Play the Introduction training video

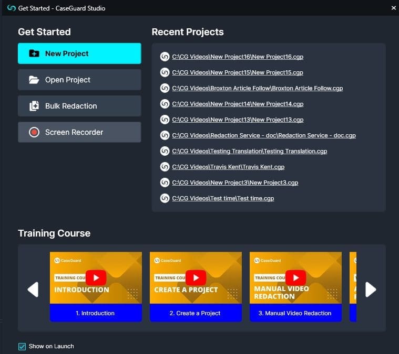[x=96, y=277]
